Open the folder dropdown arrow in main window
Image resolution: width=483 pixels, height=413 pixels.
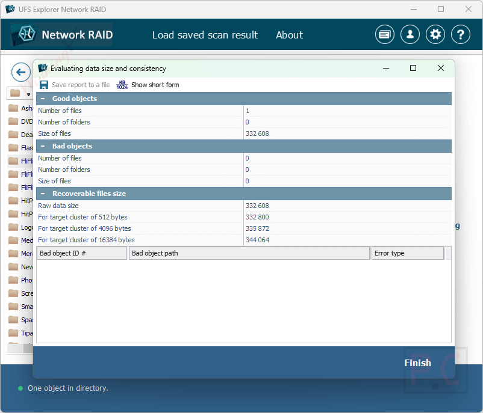28,94
